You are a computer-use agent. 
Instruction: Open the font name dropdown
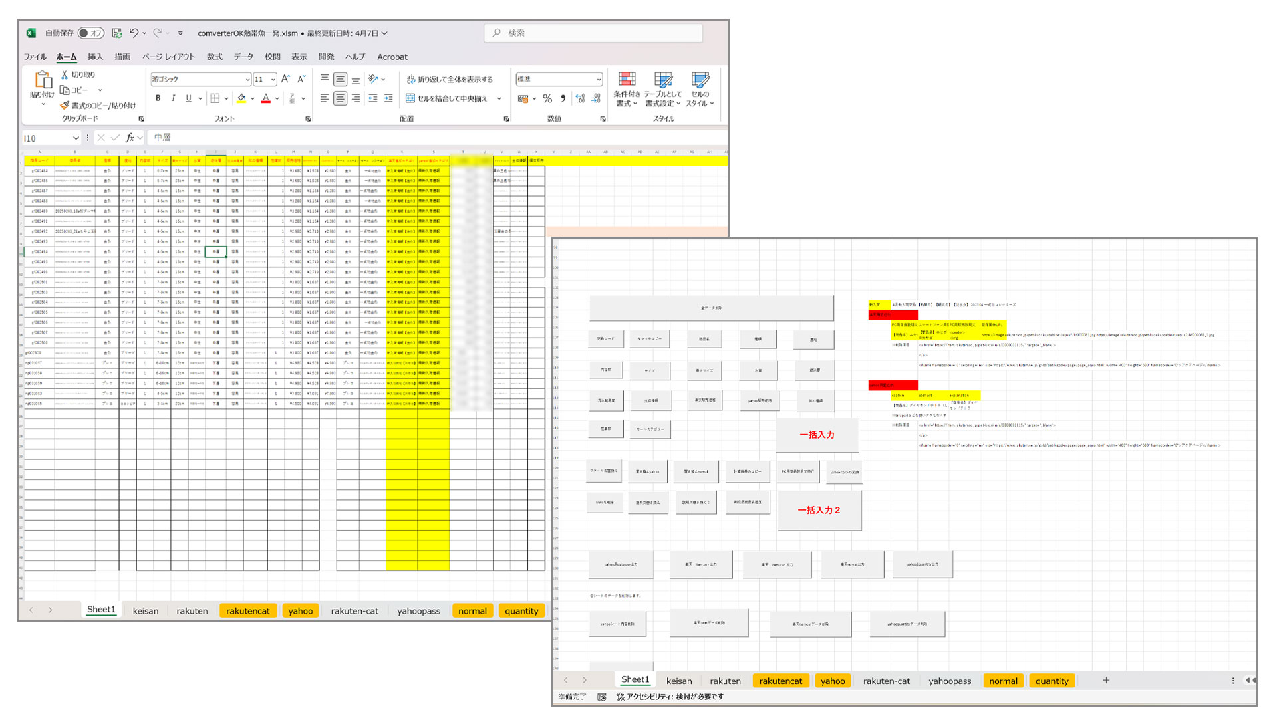[247, 80]
